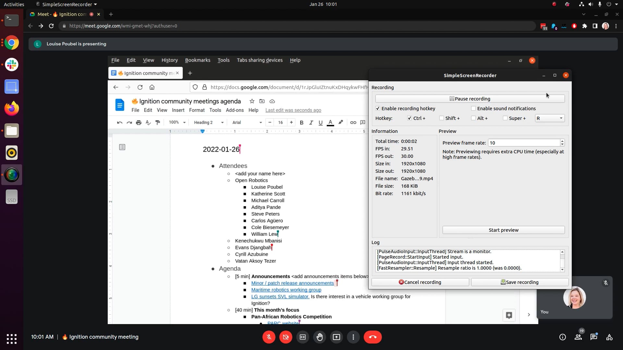Open Files from Ubuntu dock
The width and height of the screenshot is (623, 350).
point(12,131)
